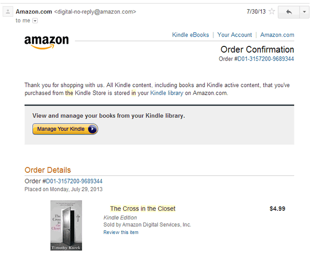Click Review this item

pyautogui.click(x=121, y=232)
